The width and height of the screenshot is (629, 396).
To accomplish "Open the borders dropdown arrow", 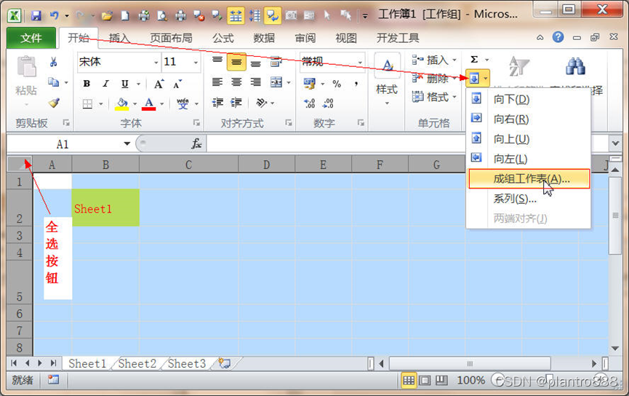I will click(100, 104).
